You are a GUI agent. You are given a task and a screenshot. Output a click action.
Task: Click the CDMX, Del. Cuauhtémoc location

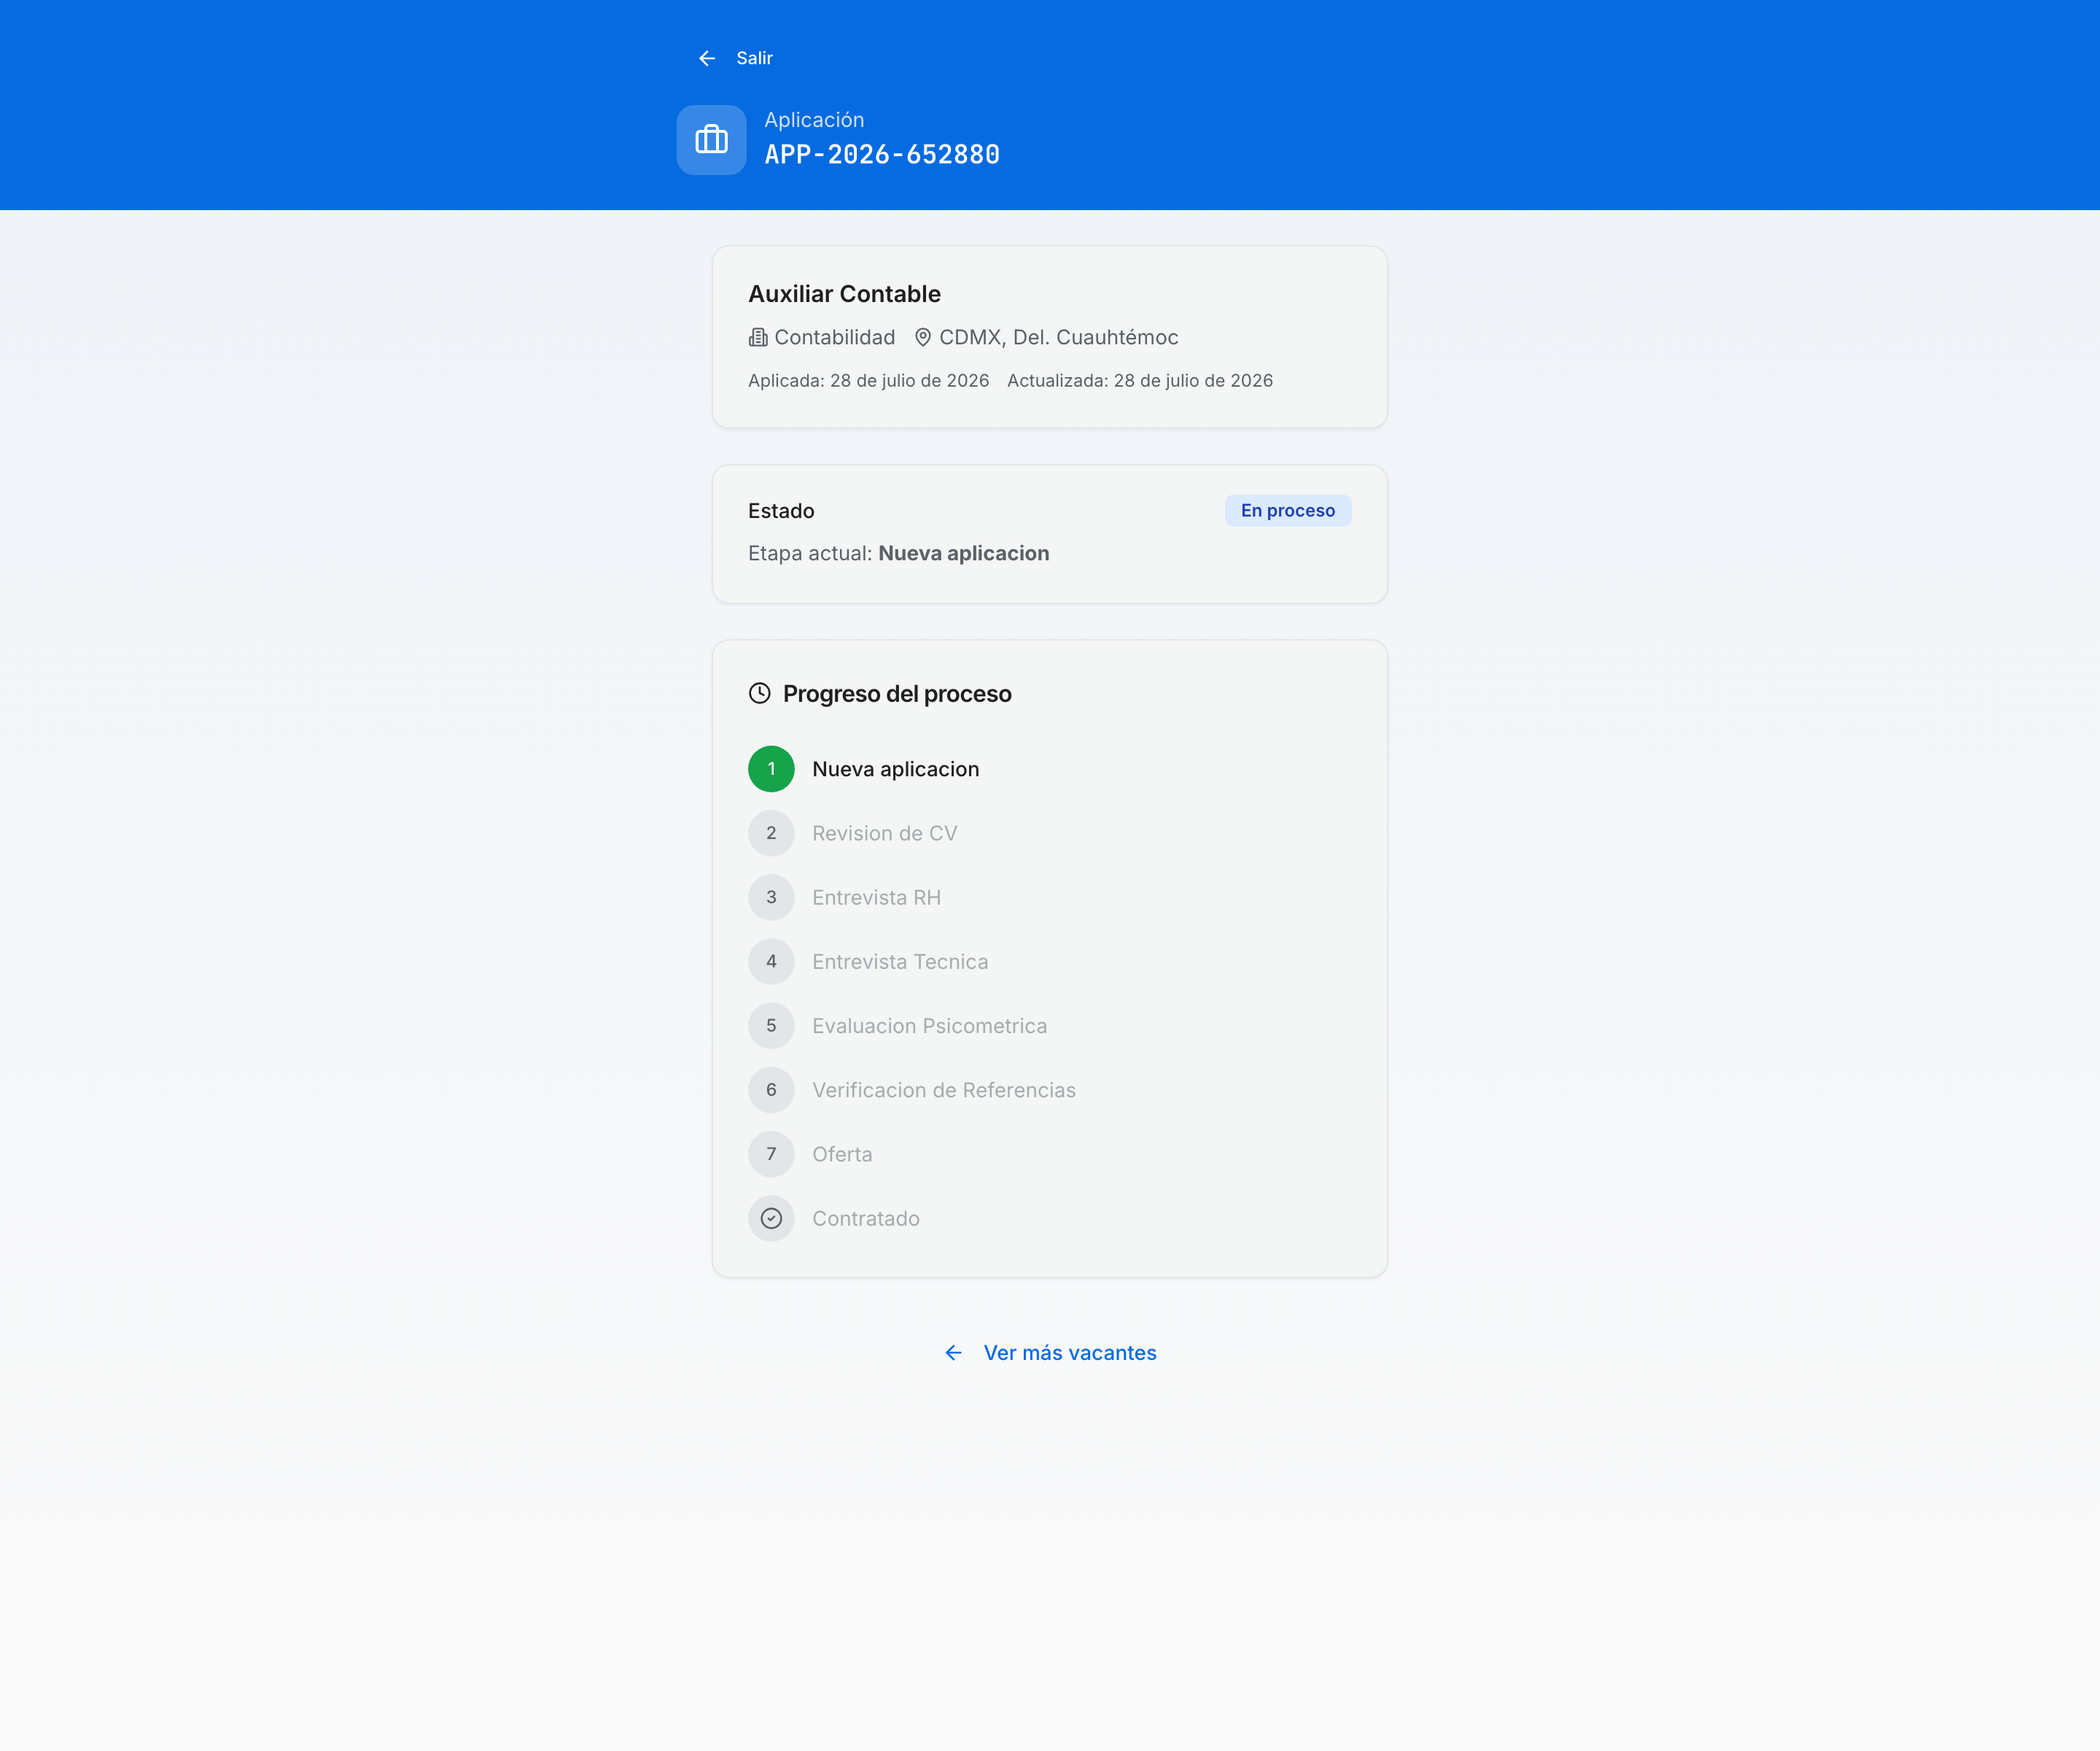pyautogui.click(x=1058, y=337)
